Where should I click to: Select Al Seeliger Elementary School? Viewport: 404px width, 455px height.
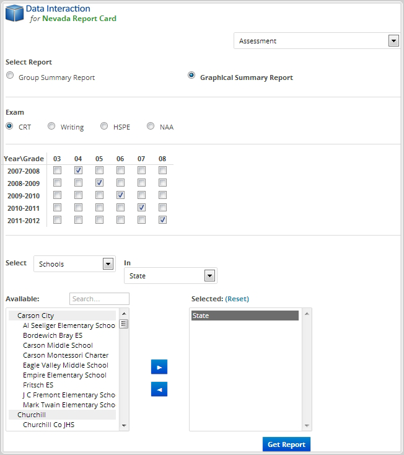pyautogui.click(x=69, y=325)
